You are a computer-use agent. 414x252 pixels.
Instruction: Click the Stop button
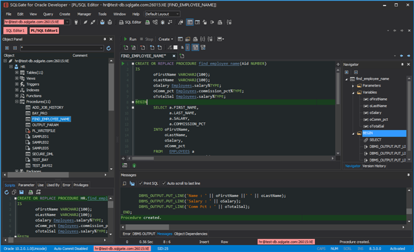click(147, 39)
